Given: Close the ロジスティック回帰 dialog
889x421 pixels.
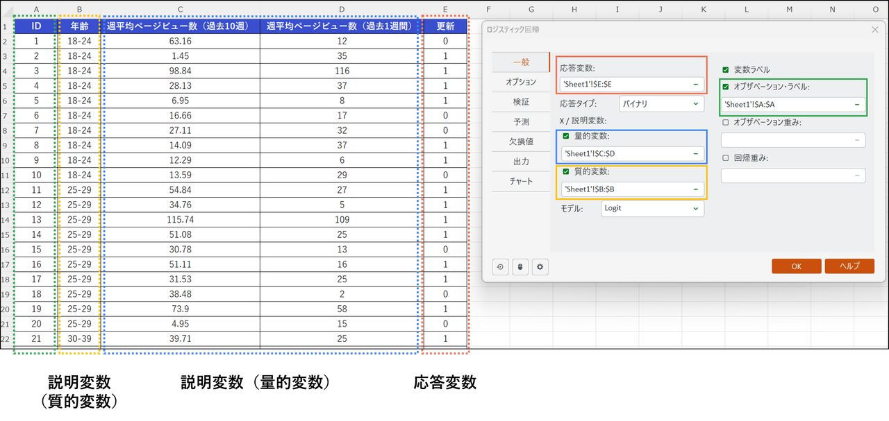Looking at the screenshot, I should pos(874,30).
